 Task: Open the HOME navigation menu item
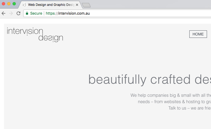coord(198,34)
